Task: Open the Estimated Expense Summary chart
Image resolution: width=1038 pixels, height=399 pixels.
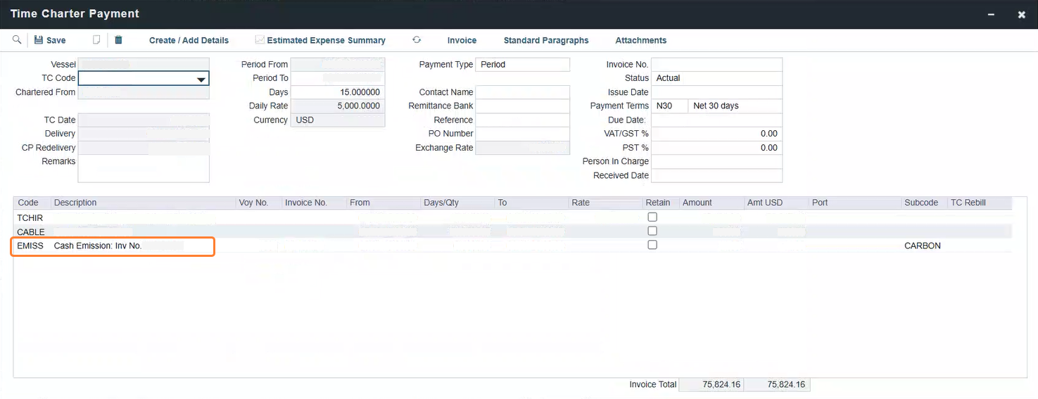Action: [x=321, y=40]
